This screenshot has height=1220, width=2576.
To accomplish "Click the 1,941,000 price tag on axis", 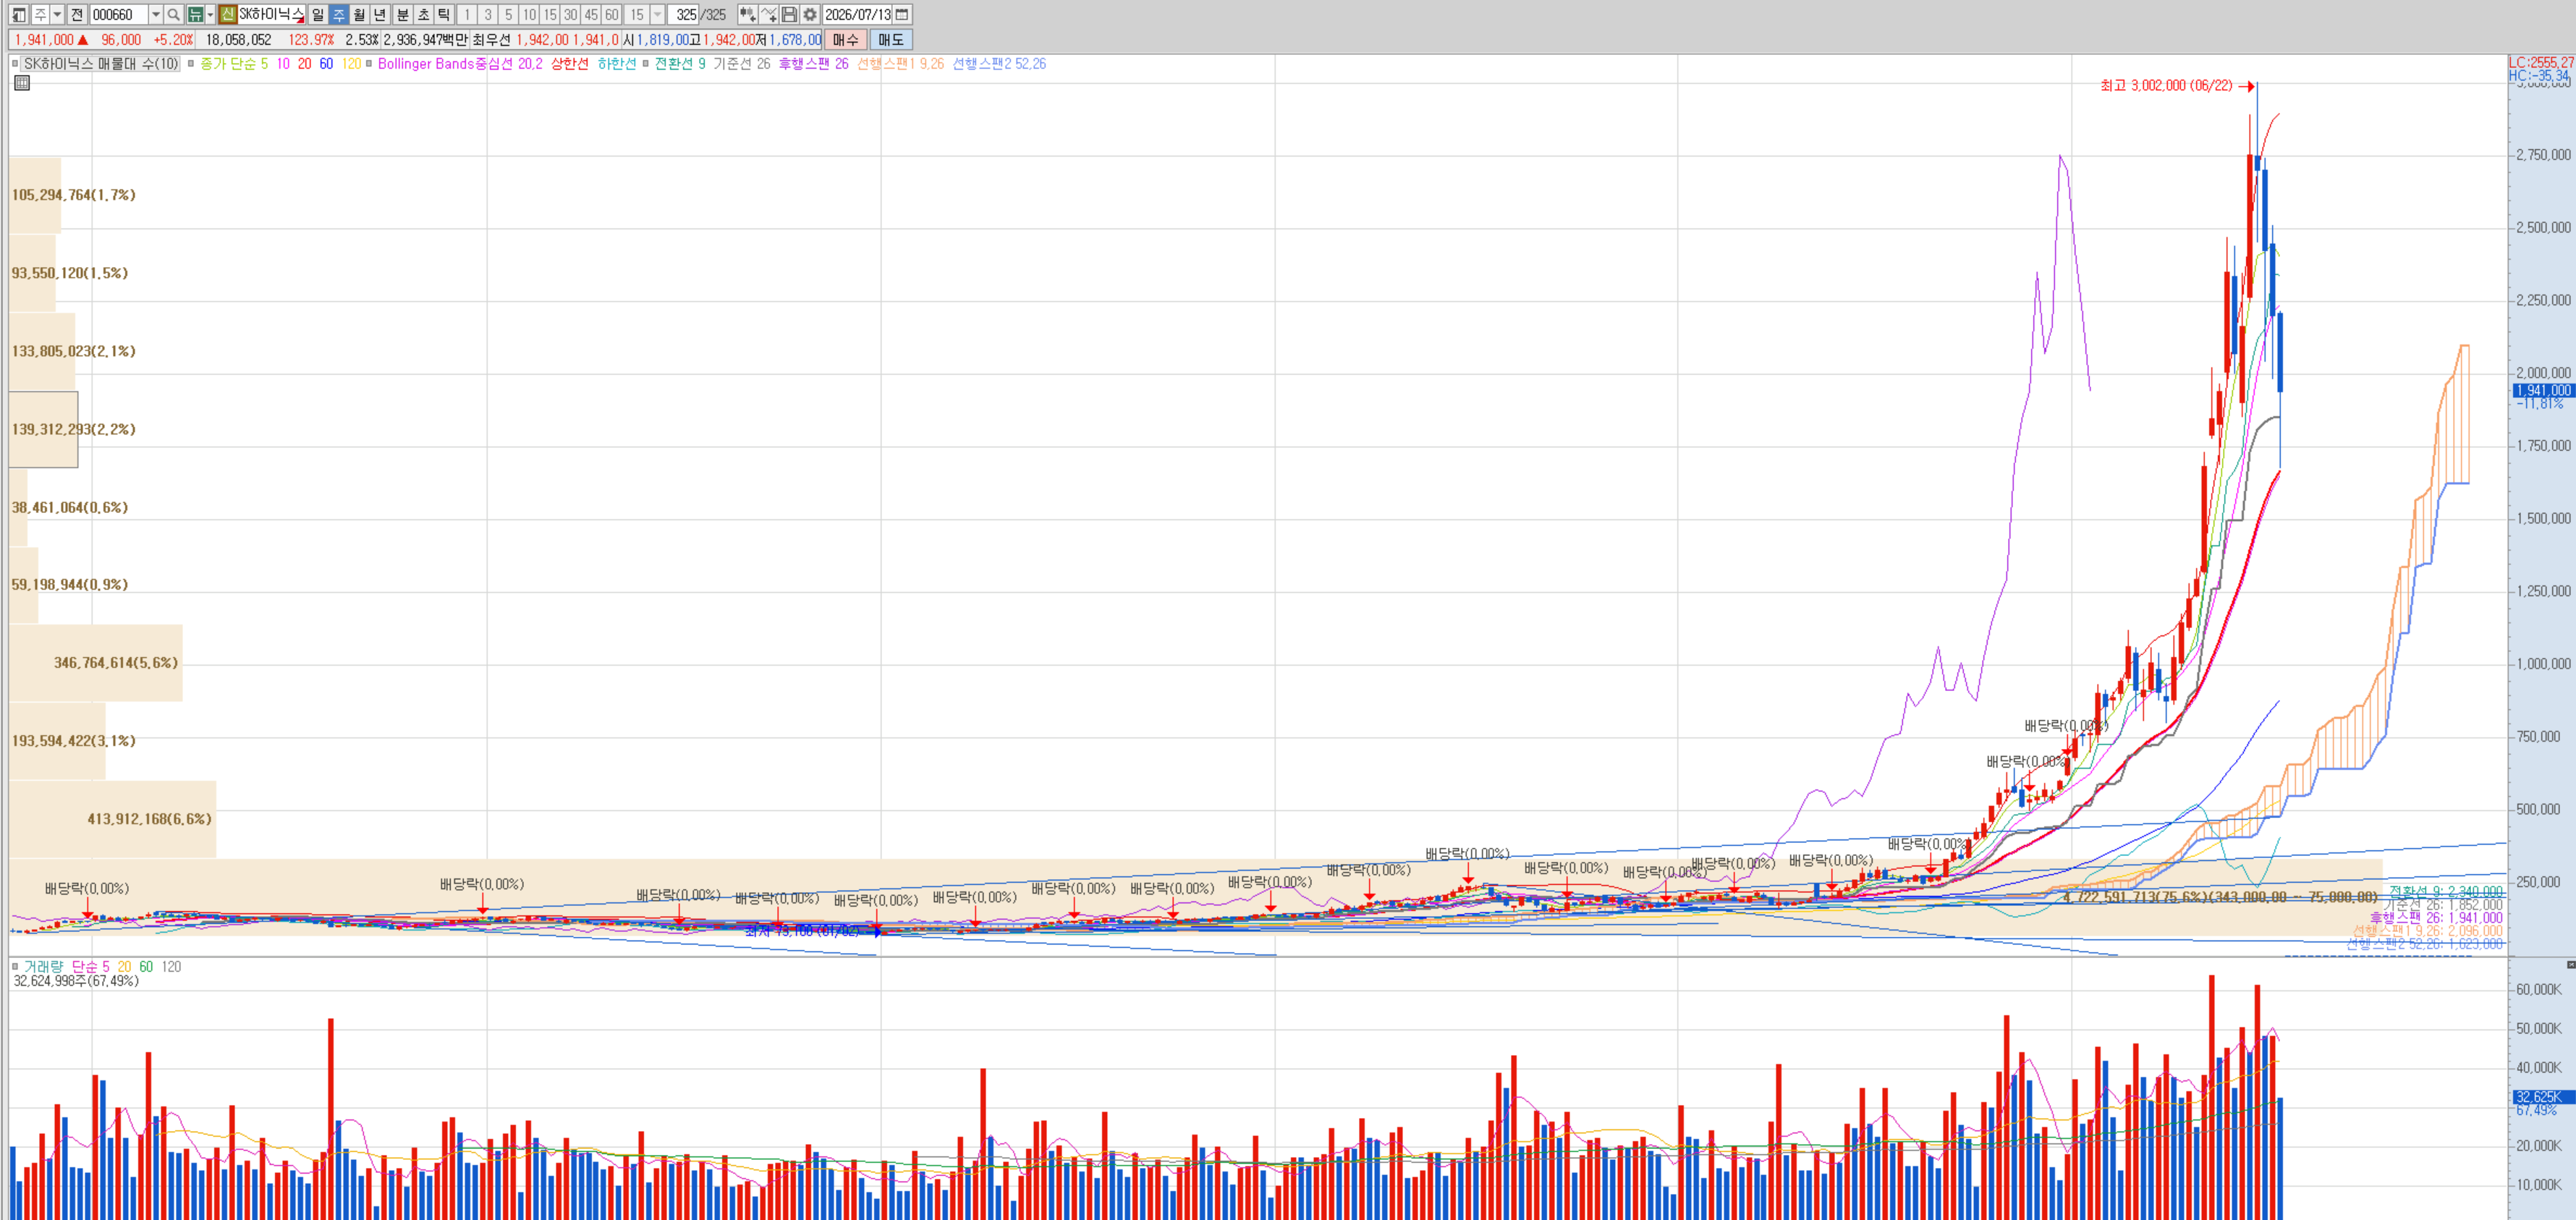I will point(2543,391).
